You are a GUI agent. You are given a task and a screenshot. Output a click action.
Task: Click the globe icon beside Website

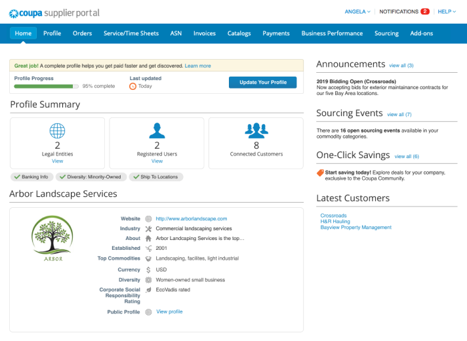point(148,218)
